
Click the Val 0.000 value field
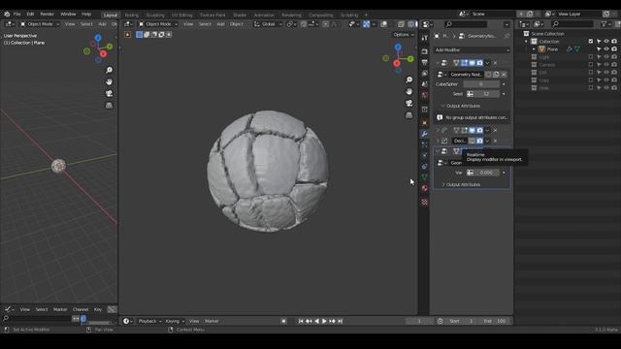pyautogui.click(x=486, y=173)
